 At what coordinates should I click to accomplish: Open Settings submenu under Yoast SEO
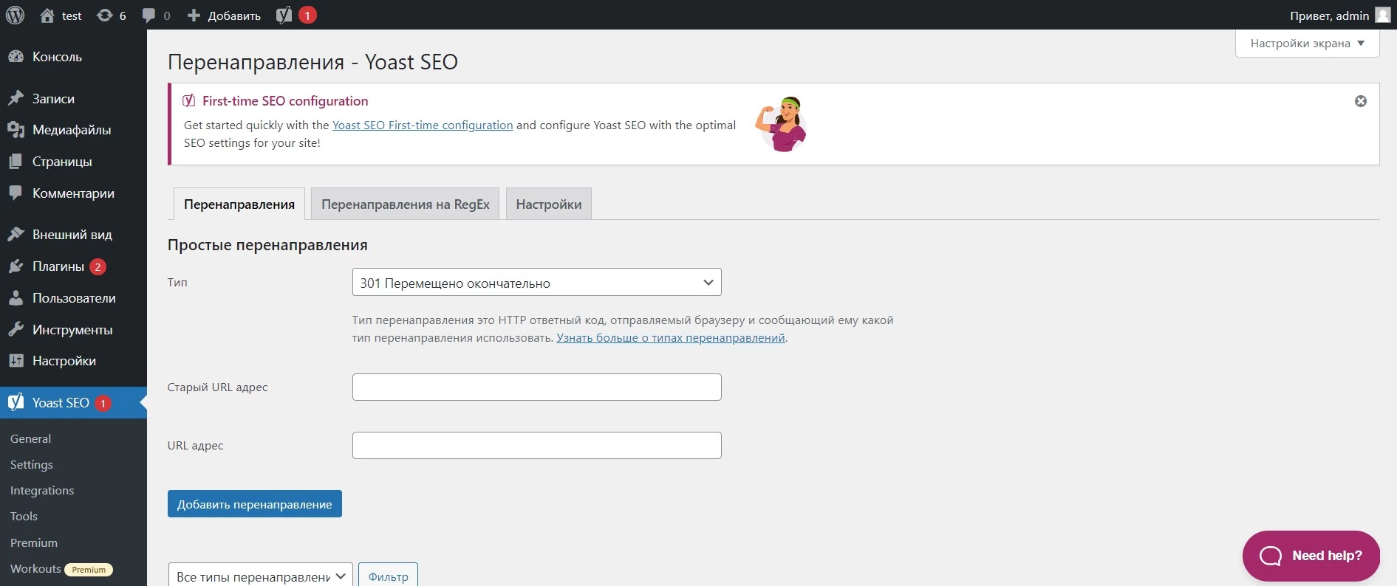click(31, 464)
